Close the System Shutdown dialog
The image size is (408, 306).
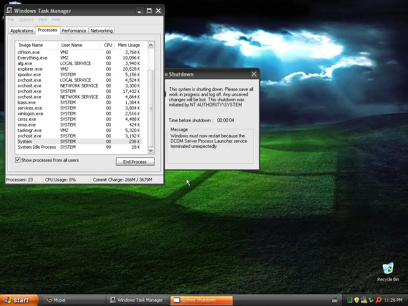coord(254,74)
